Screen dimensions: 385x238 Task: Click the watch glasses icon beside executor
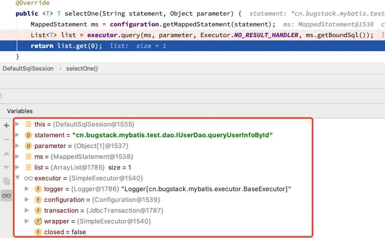28,178
